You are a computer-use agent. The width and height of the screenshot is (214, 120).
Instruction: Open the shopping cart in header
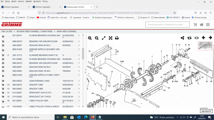coord(195,25)
